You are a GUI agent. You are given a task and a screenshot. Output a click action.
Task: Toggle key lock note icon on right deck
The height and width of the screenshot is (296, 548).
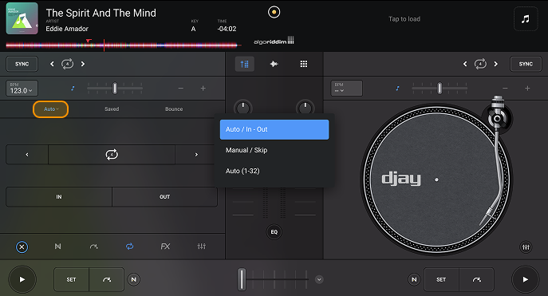tap(397, 89)
